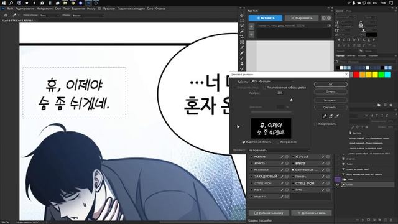Viewport: 398px width, 224px height.
Task: Click the Отмена button
Action: (x=330, y=91)
